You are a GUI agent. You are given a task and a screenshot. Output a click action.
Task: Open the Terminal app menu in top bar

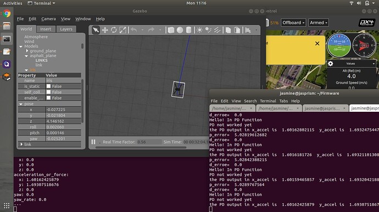coord(41,3)
